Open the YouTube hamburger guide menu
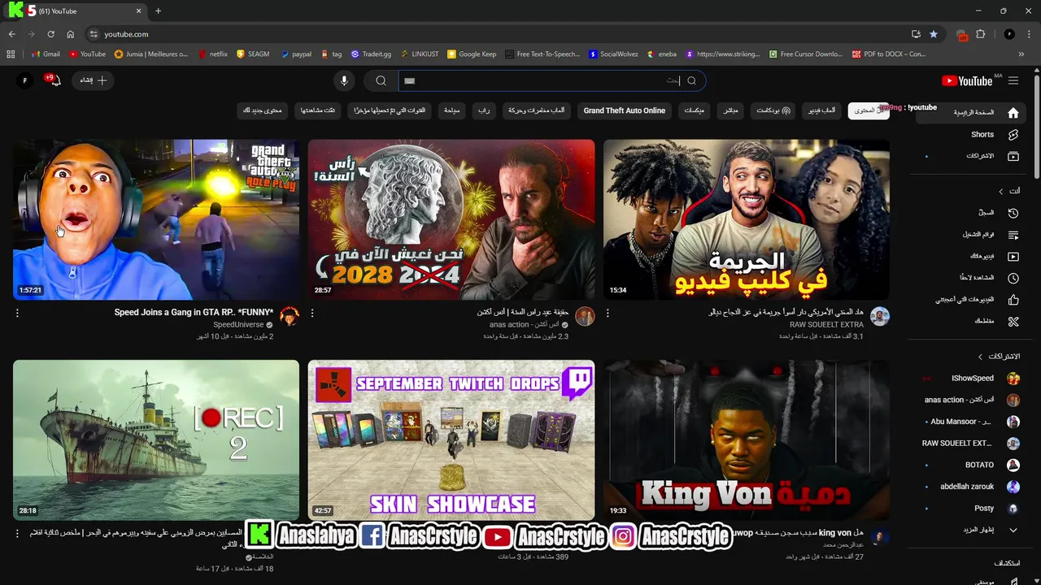This screenshot has height=585, width=1041. click(1013, 80)
